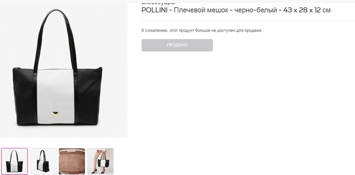Click the POLLINI brand name in title
355x175 pixels.
coord(154,10)
